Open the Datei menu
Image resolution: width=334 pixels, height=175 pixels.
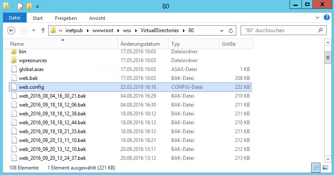click(15, 18)
